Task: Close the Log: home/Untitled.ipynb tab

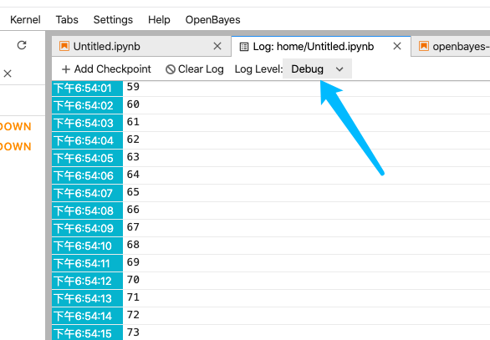Action: pyautogui.click(x=397, y=46)
